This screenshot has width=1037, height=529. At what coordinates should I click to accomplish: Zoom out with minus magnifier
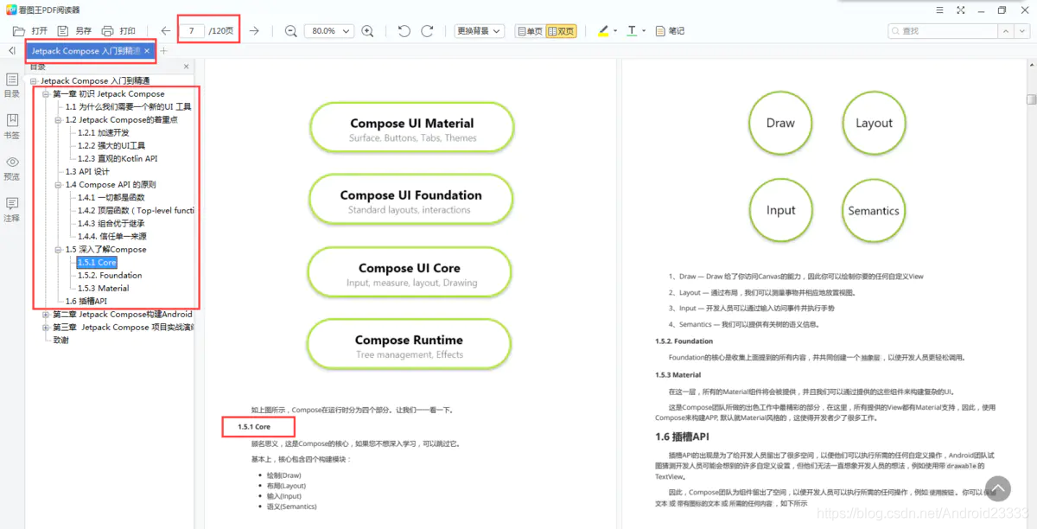291,31
